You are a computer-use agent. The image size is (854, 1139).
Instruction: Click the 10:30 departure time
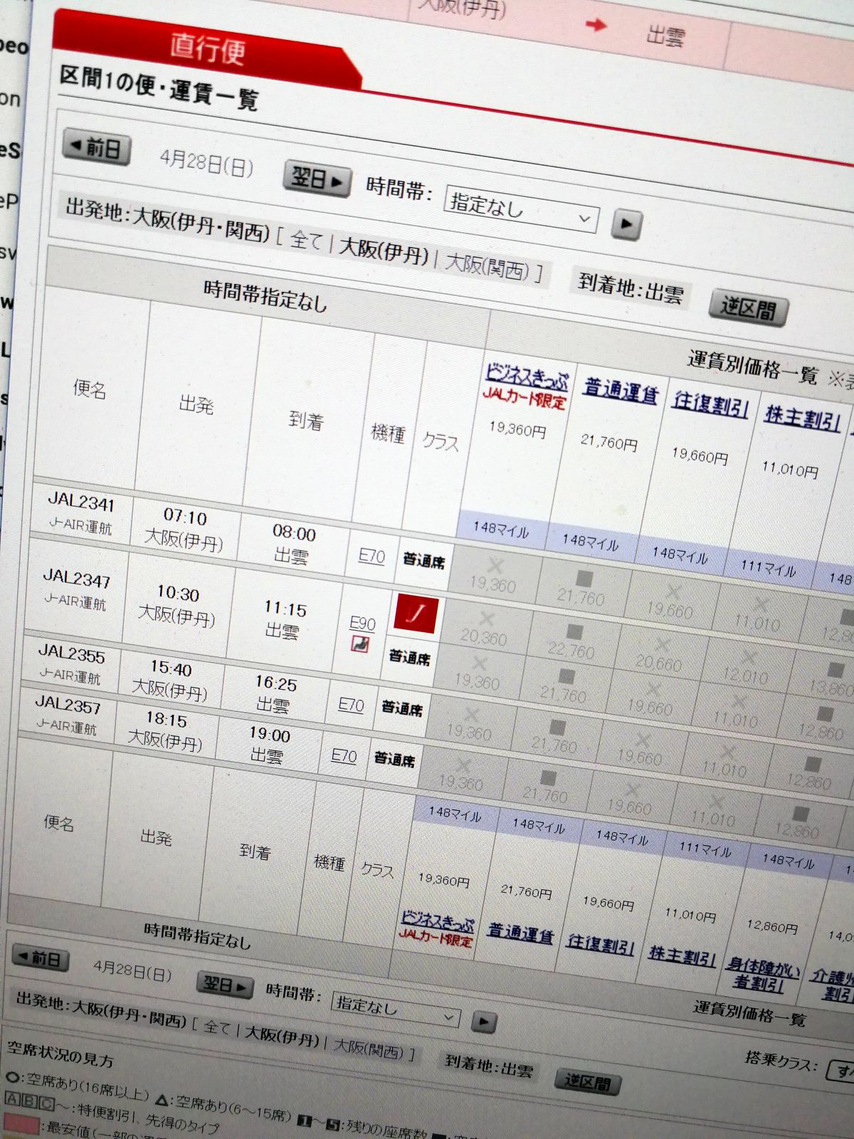coord(178,593)
